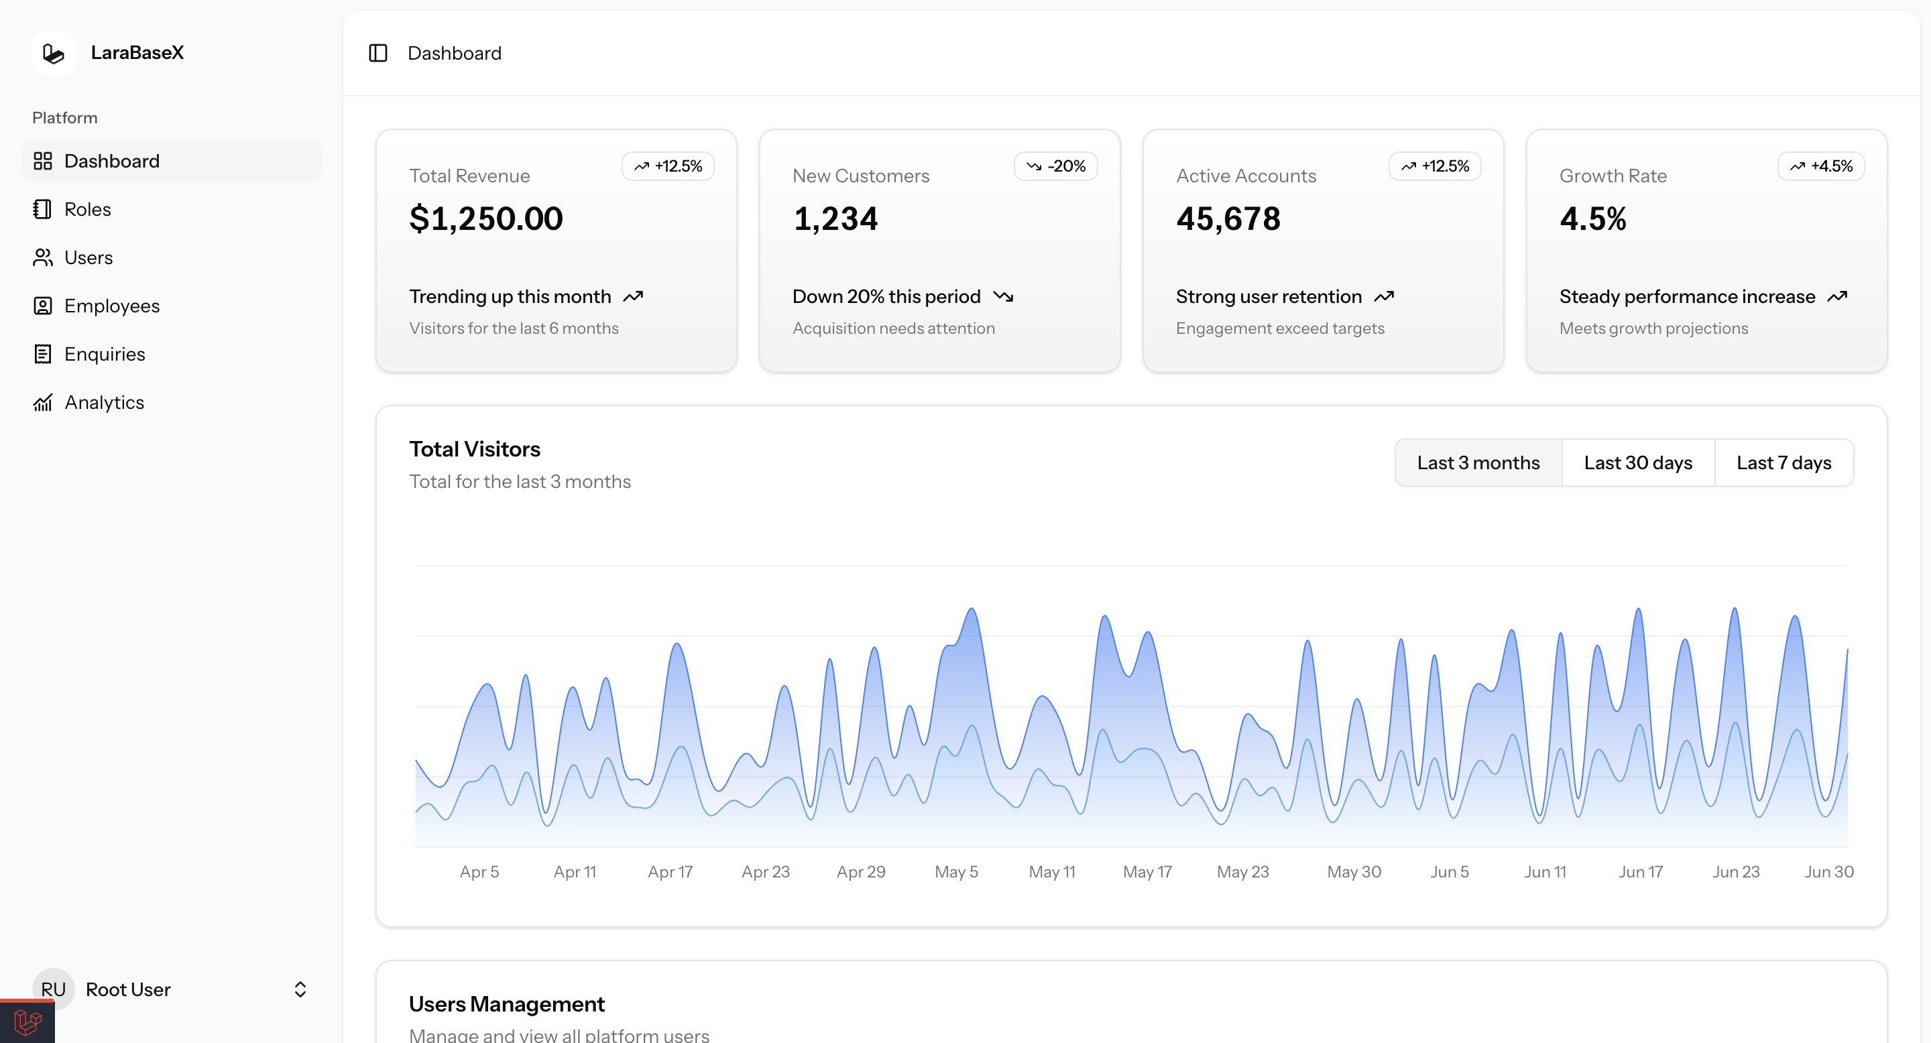Click the Roles notebook icon
The image size is (1931, 1043).
point(43,209)
